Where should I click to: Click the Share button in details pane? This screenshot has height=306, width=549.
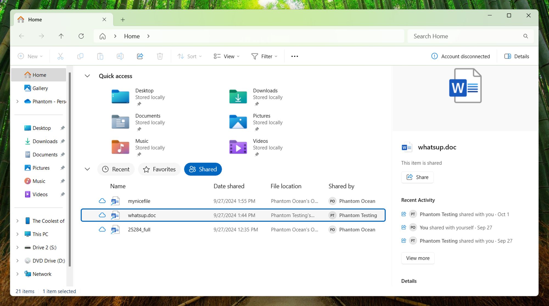417,177
